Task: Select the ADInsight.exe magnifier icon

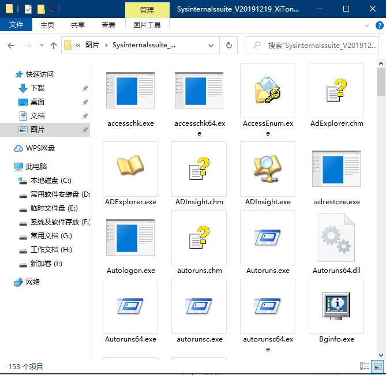Action: click(268, 168)
